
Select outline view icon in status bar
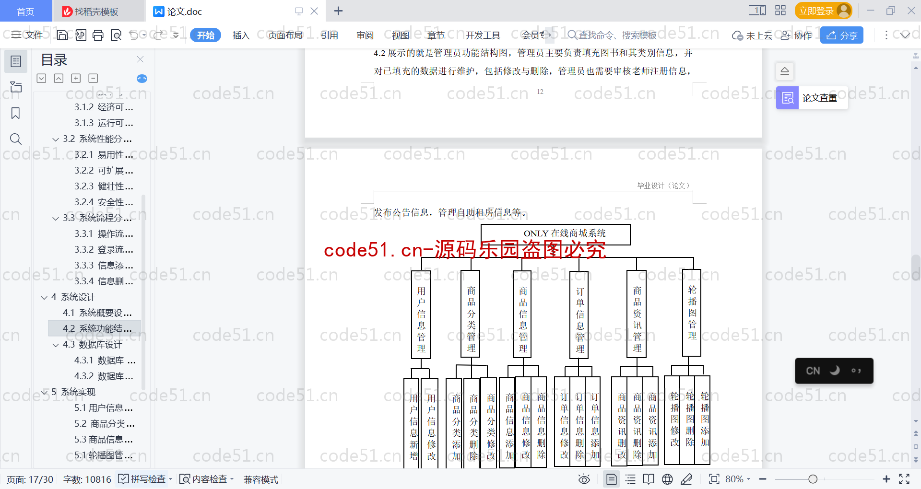point(630,479)
